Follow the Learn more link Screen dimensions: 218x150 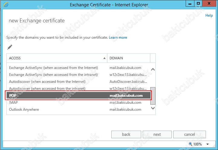click(118, 37)
